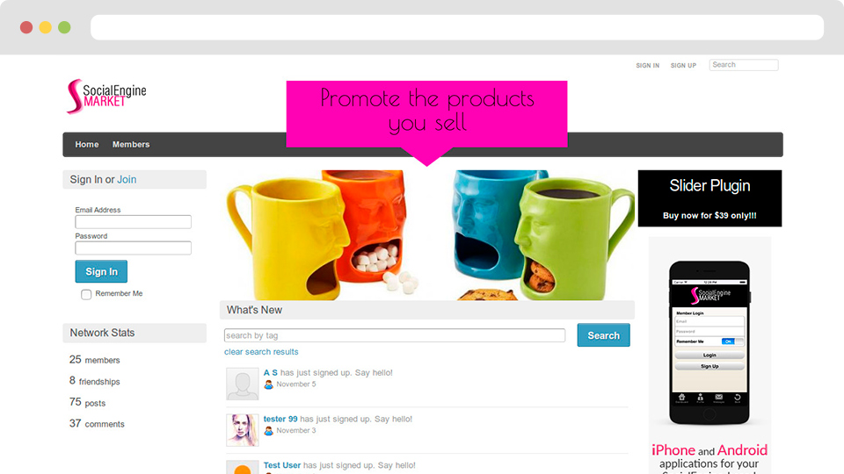Open the Members menu item
The image size is (844, 474).
tap(131, 145)
